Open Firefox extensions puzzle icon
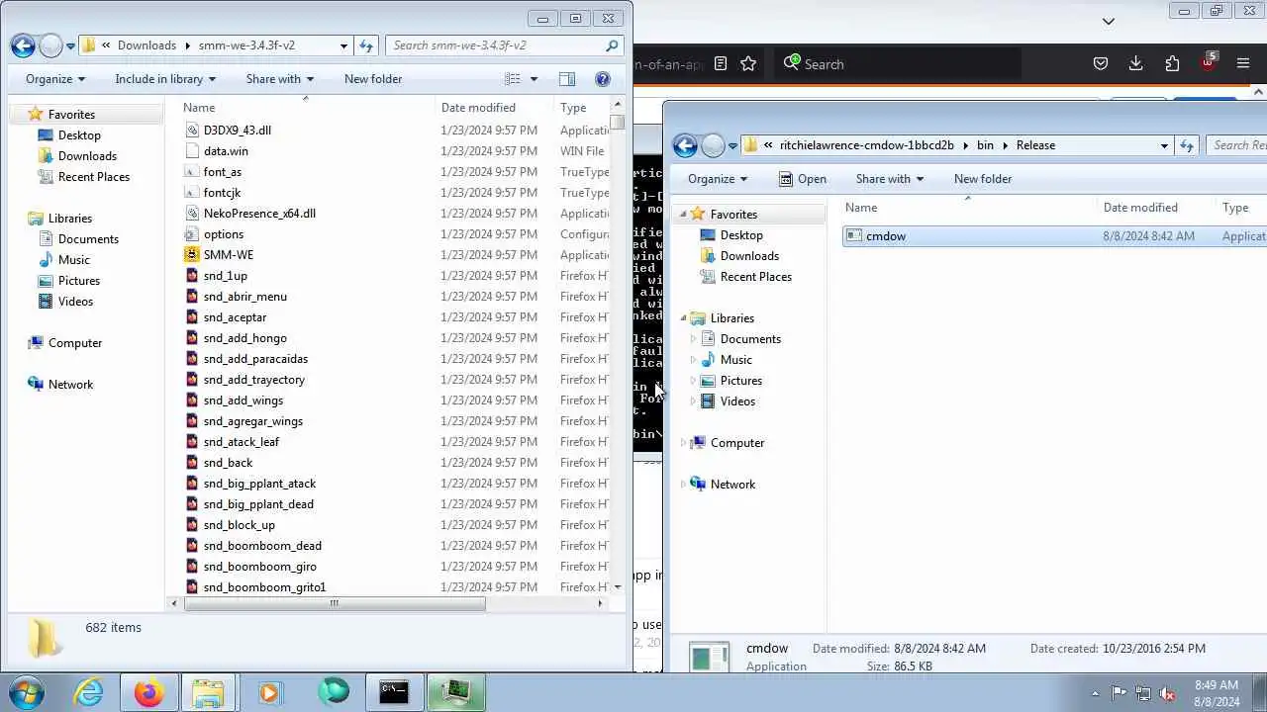The width and height of the screenshot is (1267, 712). (1172, 64)
